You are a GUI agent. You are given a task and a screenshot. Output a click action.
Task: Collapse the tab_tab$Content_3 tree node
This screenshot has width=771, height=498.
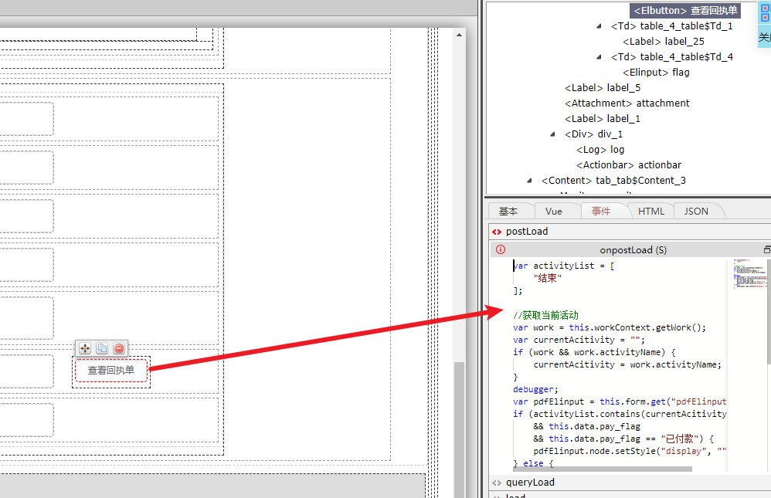click(530, 181)
